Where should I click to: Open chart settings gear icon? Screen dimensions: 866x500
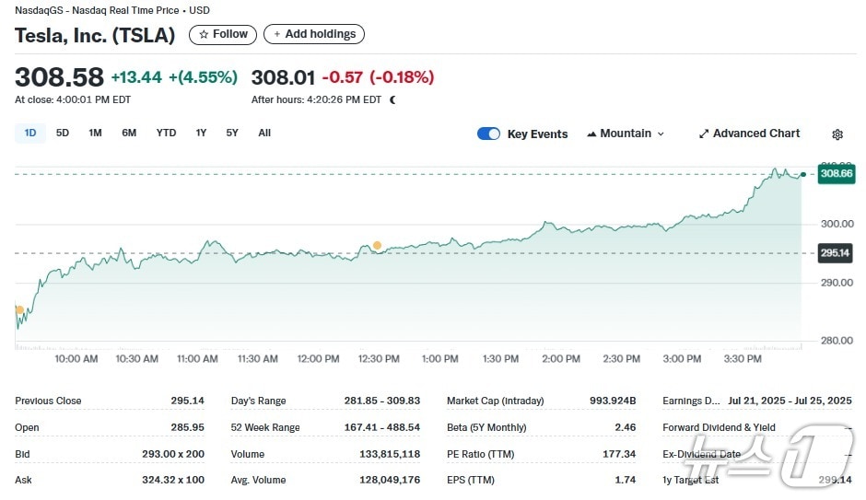tap(837, 134)
